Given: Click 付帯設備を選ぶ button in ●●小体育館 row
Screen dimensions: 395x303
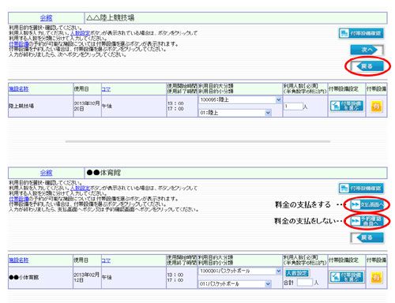Looking at the screenshot, I should pos(347,277).
